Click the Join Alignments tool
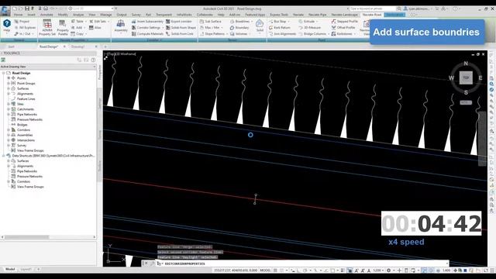 pos(282,34)
